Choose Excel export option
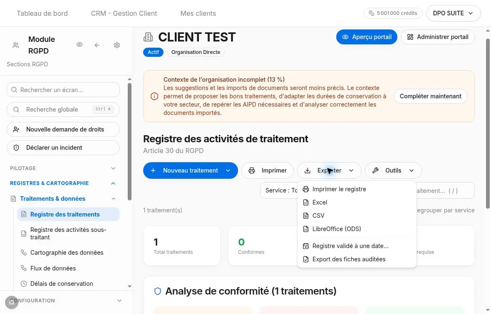Screen dimensions: 491x314 tap(357, 202)
